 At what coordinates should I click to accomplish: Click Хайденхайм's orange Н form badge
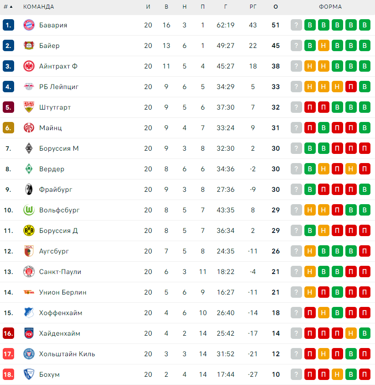(351, 333)
